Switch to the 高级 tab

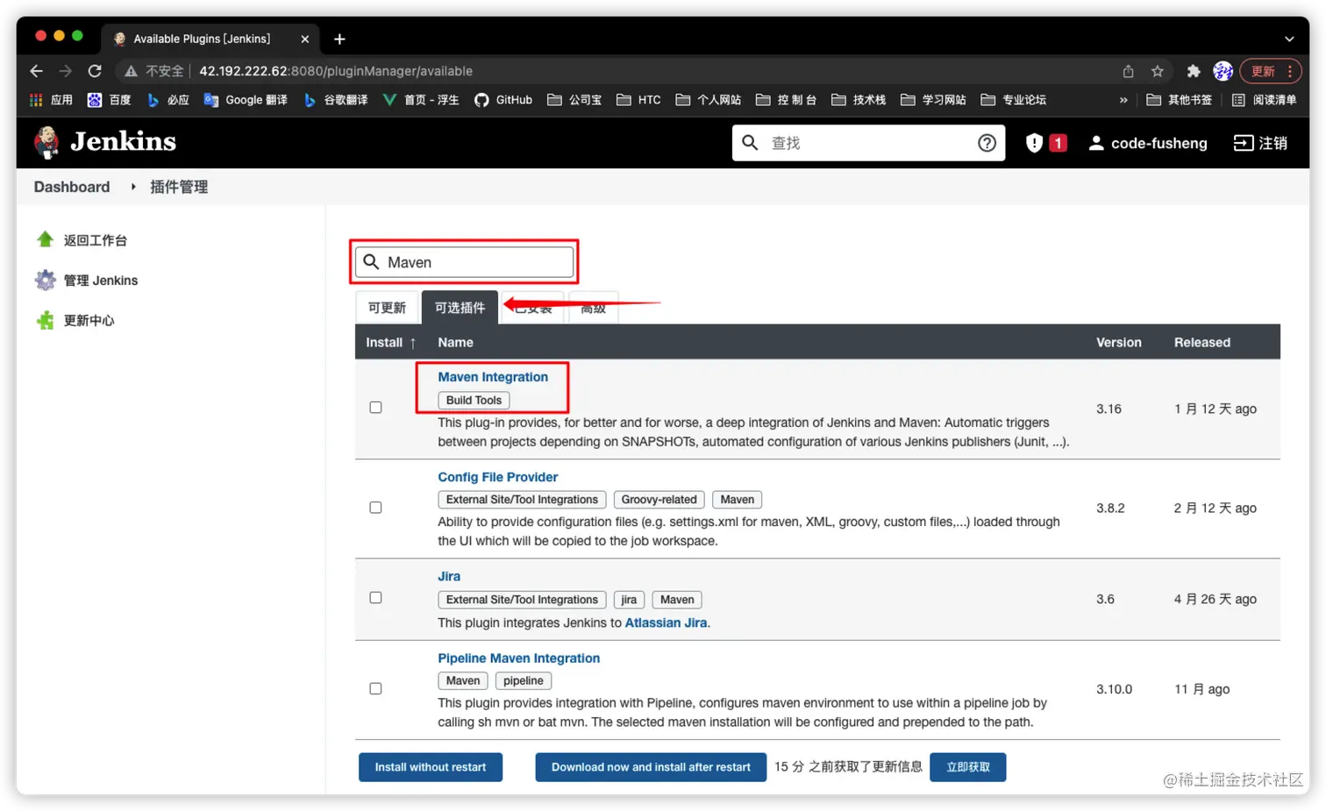[x=594, y=308]
